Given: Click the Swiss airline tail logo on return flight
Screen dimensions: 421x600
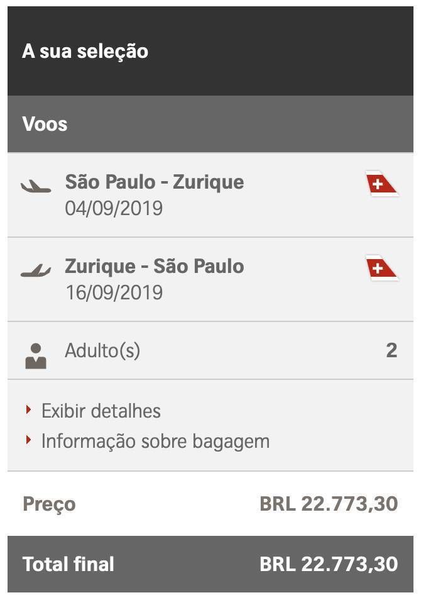Looking at the screenshot, I should coord(381,268).
